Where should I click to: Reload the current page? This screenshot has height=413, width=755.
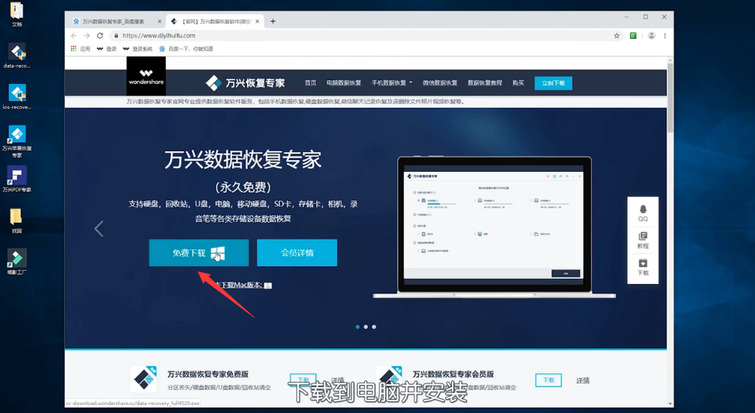point(100,35)
